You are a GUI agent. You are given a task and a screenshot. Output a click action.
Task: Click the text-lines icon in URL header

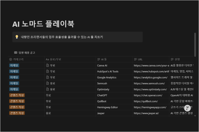tap(135, 59)
